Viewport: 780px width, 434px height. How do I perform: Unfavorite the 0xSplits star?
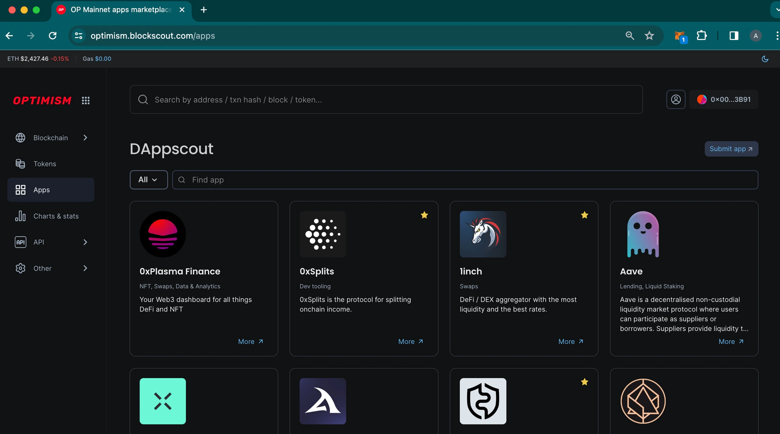tap(424, 215)
